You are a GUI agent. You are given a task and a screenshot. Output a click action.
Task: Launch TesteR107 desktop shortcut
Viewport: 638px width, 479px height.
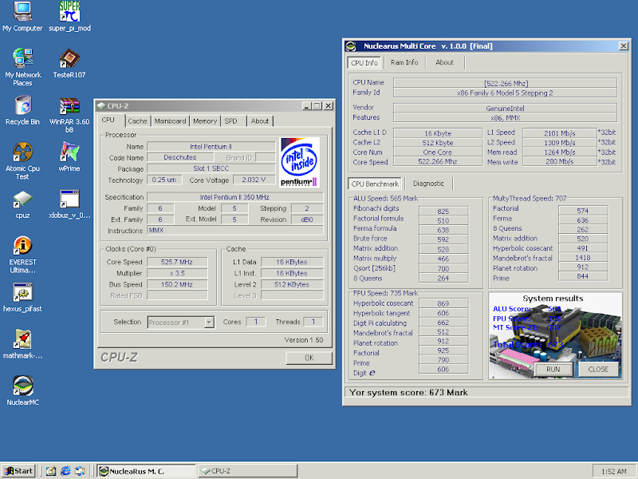pos(69,64)
